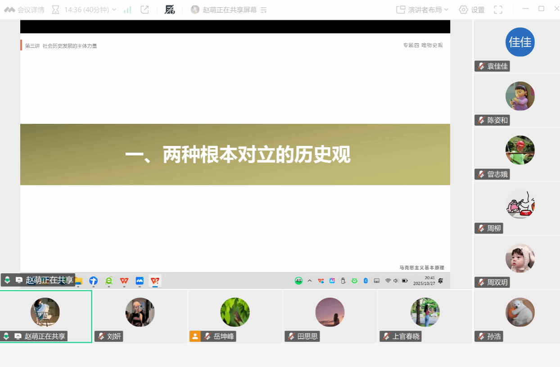This screenshot has width=560, height=367.
Task: Expand the meeting timer dropdown
Action: click(x=113, y=9)
